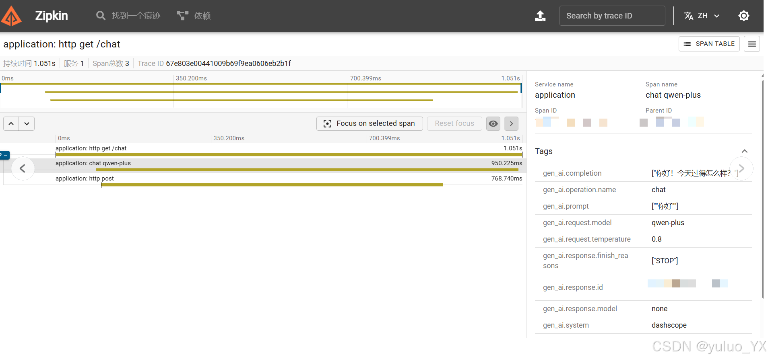Select the previous span up arrow
The height and width of the screenshot is (359, 768).
click(11, 123)
